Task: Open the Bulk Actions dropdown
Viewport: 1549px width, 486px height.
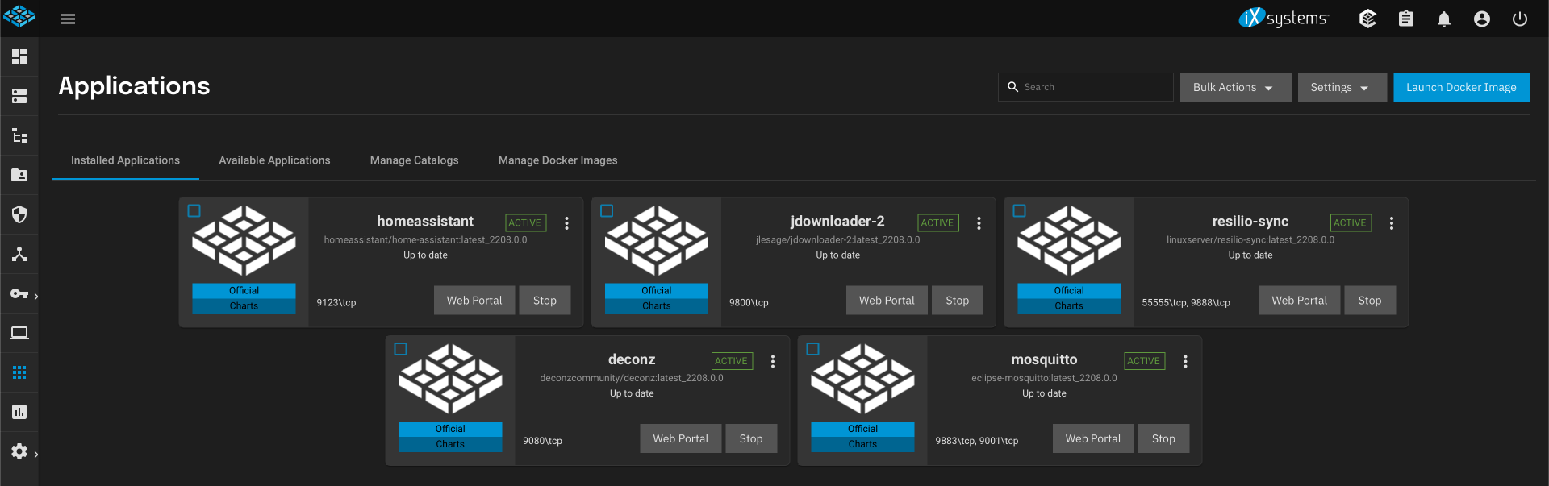Action: click(x=1236, y=87)
